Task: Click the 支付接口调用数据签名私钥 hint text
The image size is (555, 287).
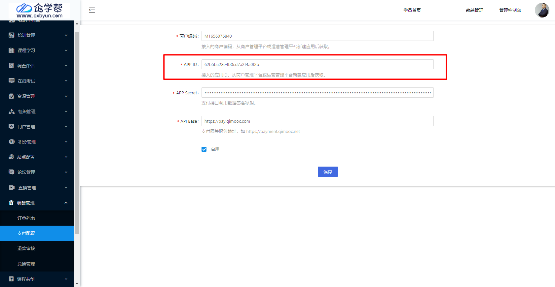Action: 229,103
